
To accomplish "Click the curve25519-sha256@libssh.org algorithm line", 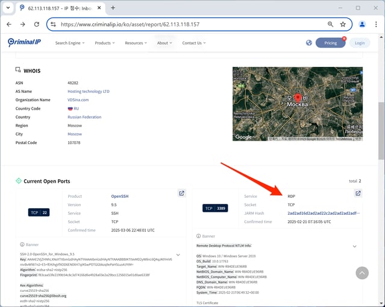I will pos(43,296).
